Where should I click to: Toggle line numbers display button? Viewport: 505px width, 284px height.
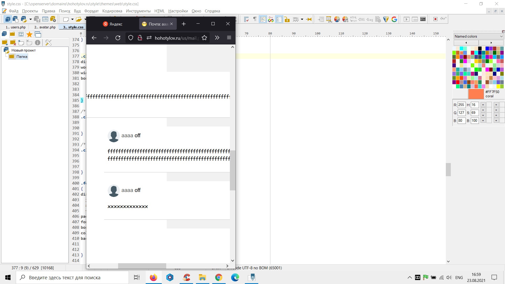279,19
